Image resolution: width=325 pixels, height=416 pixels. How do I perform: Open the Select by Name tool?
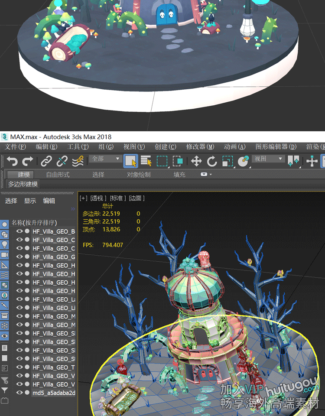coord(146,162)
